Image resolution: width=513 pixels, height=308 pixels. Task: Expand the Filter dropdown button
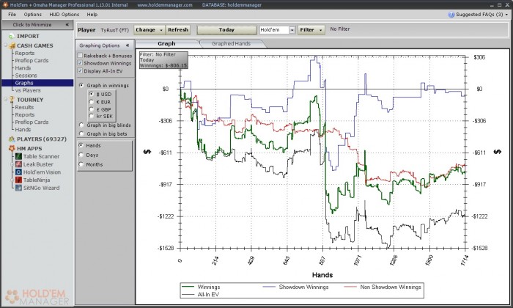pos(311,30)
